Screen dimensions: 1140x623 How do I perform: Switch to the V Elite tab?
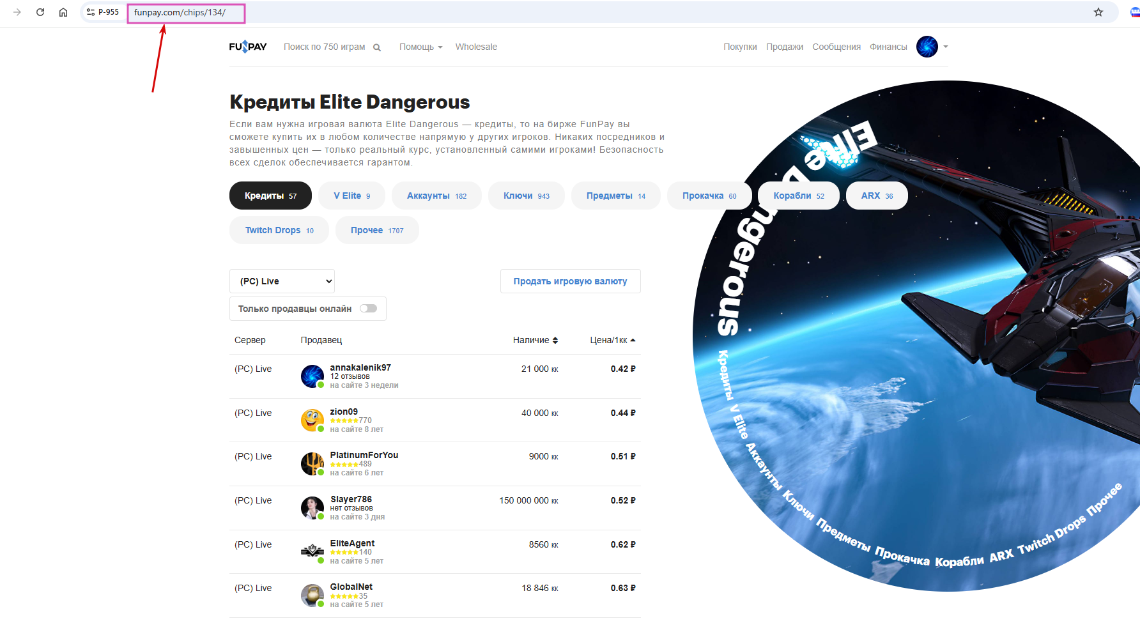(352, 196)
